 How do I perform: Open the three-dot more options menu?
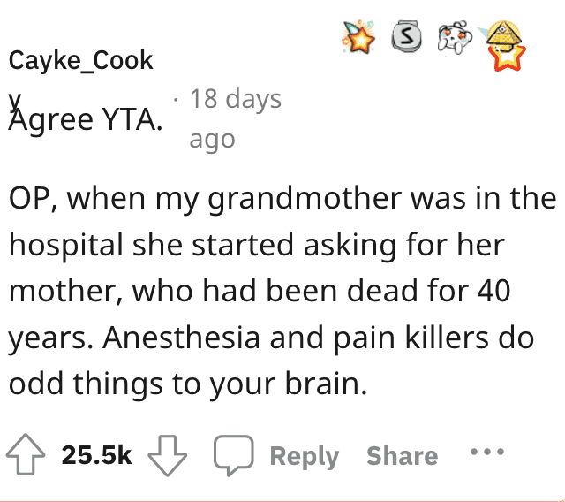tap(487, 452)
